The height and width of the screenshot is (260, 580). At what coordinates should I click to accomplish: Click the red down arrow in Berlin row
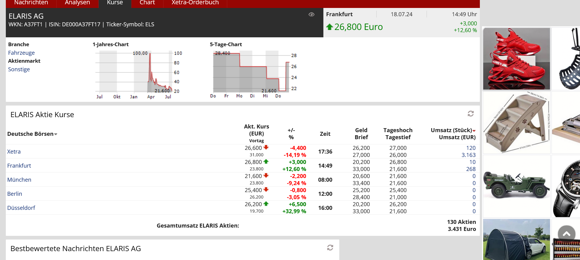[266, 190]
